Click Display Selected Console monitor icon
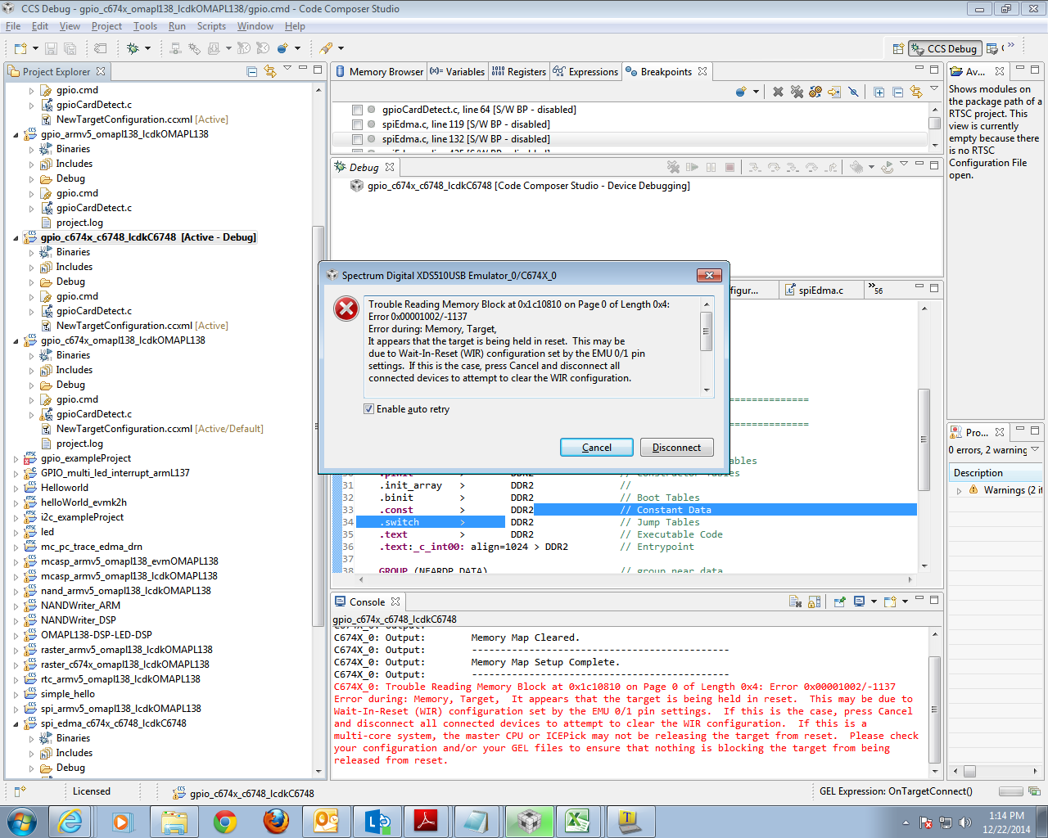Screen dimensions: 1048x838 [x=859, y=601]
